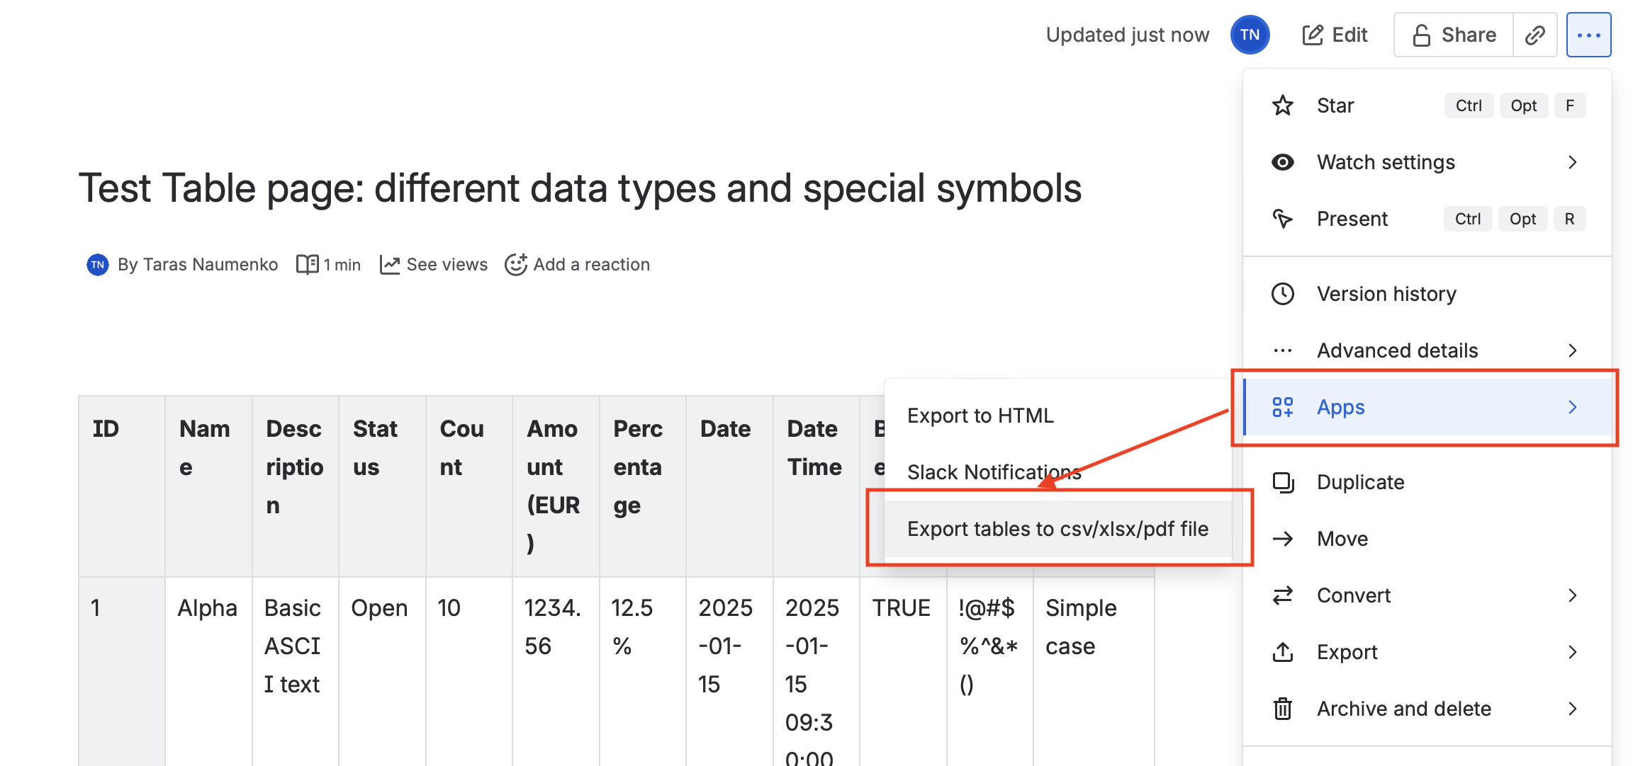1633x766 pixels.
Task: Open See views link
Action: coord(434,265)
